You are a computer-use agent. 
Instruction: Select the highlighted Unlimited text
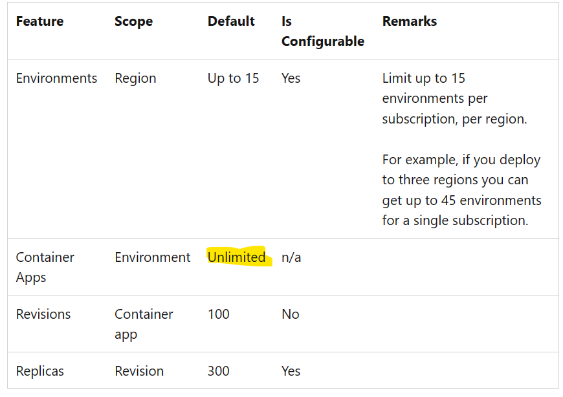click(237, 257)
